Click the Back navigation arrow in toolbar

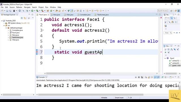click(101, 11)
